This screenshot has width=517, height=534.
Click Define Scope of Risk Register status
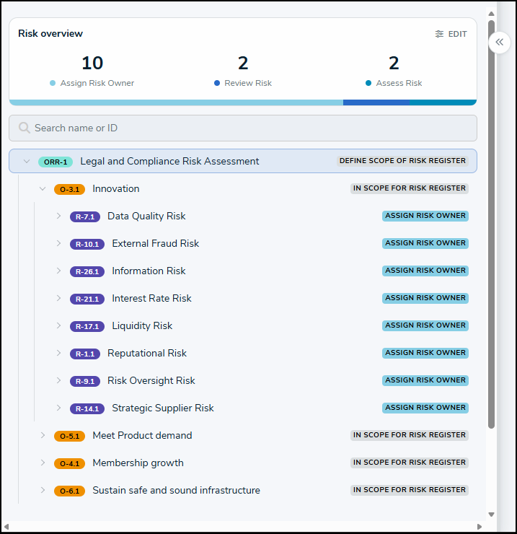tap(402, 161)
